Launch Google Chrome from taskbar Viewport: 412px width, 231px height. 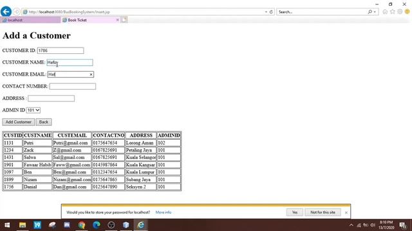tap(82, 225)
